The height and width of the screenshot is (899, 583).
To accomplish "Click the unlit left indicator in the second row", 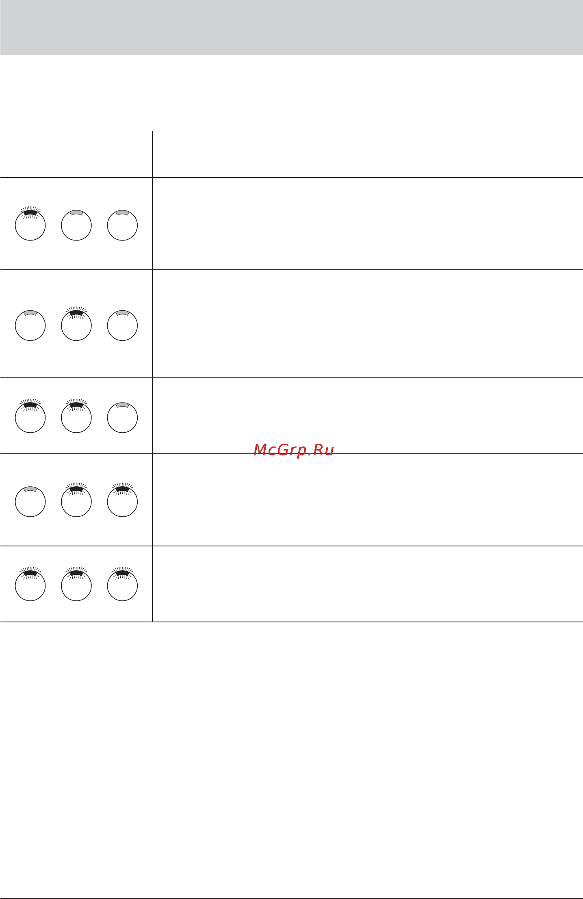I will 30,325.
